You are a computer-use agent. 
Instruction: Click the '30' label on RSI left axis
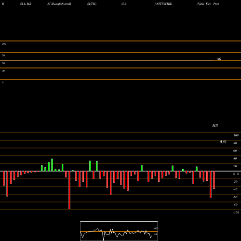(3, 71)
